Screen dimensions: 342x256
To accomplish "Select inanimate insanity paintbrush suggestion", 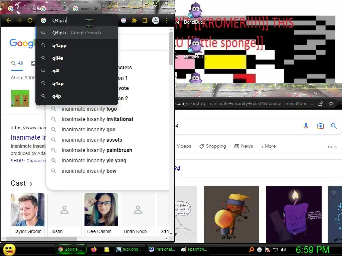I will [107, 150].
